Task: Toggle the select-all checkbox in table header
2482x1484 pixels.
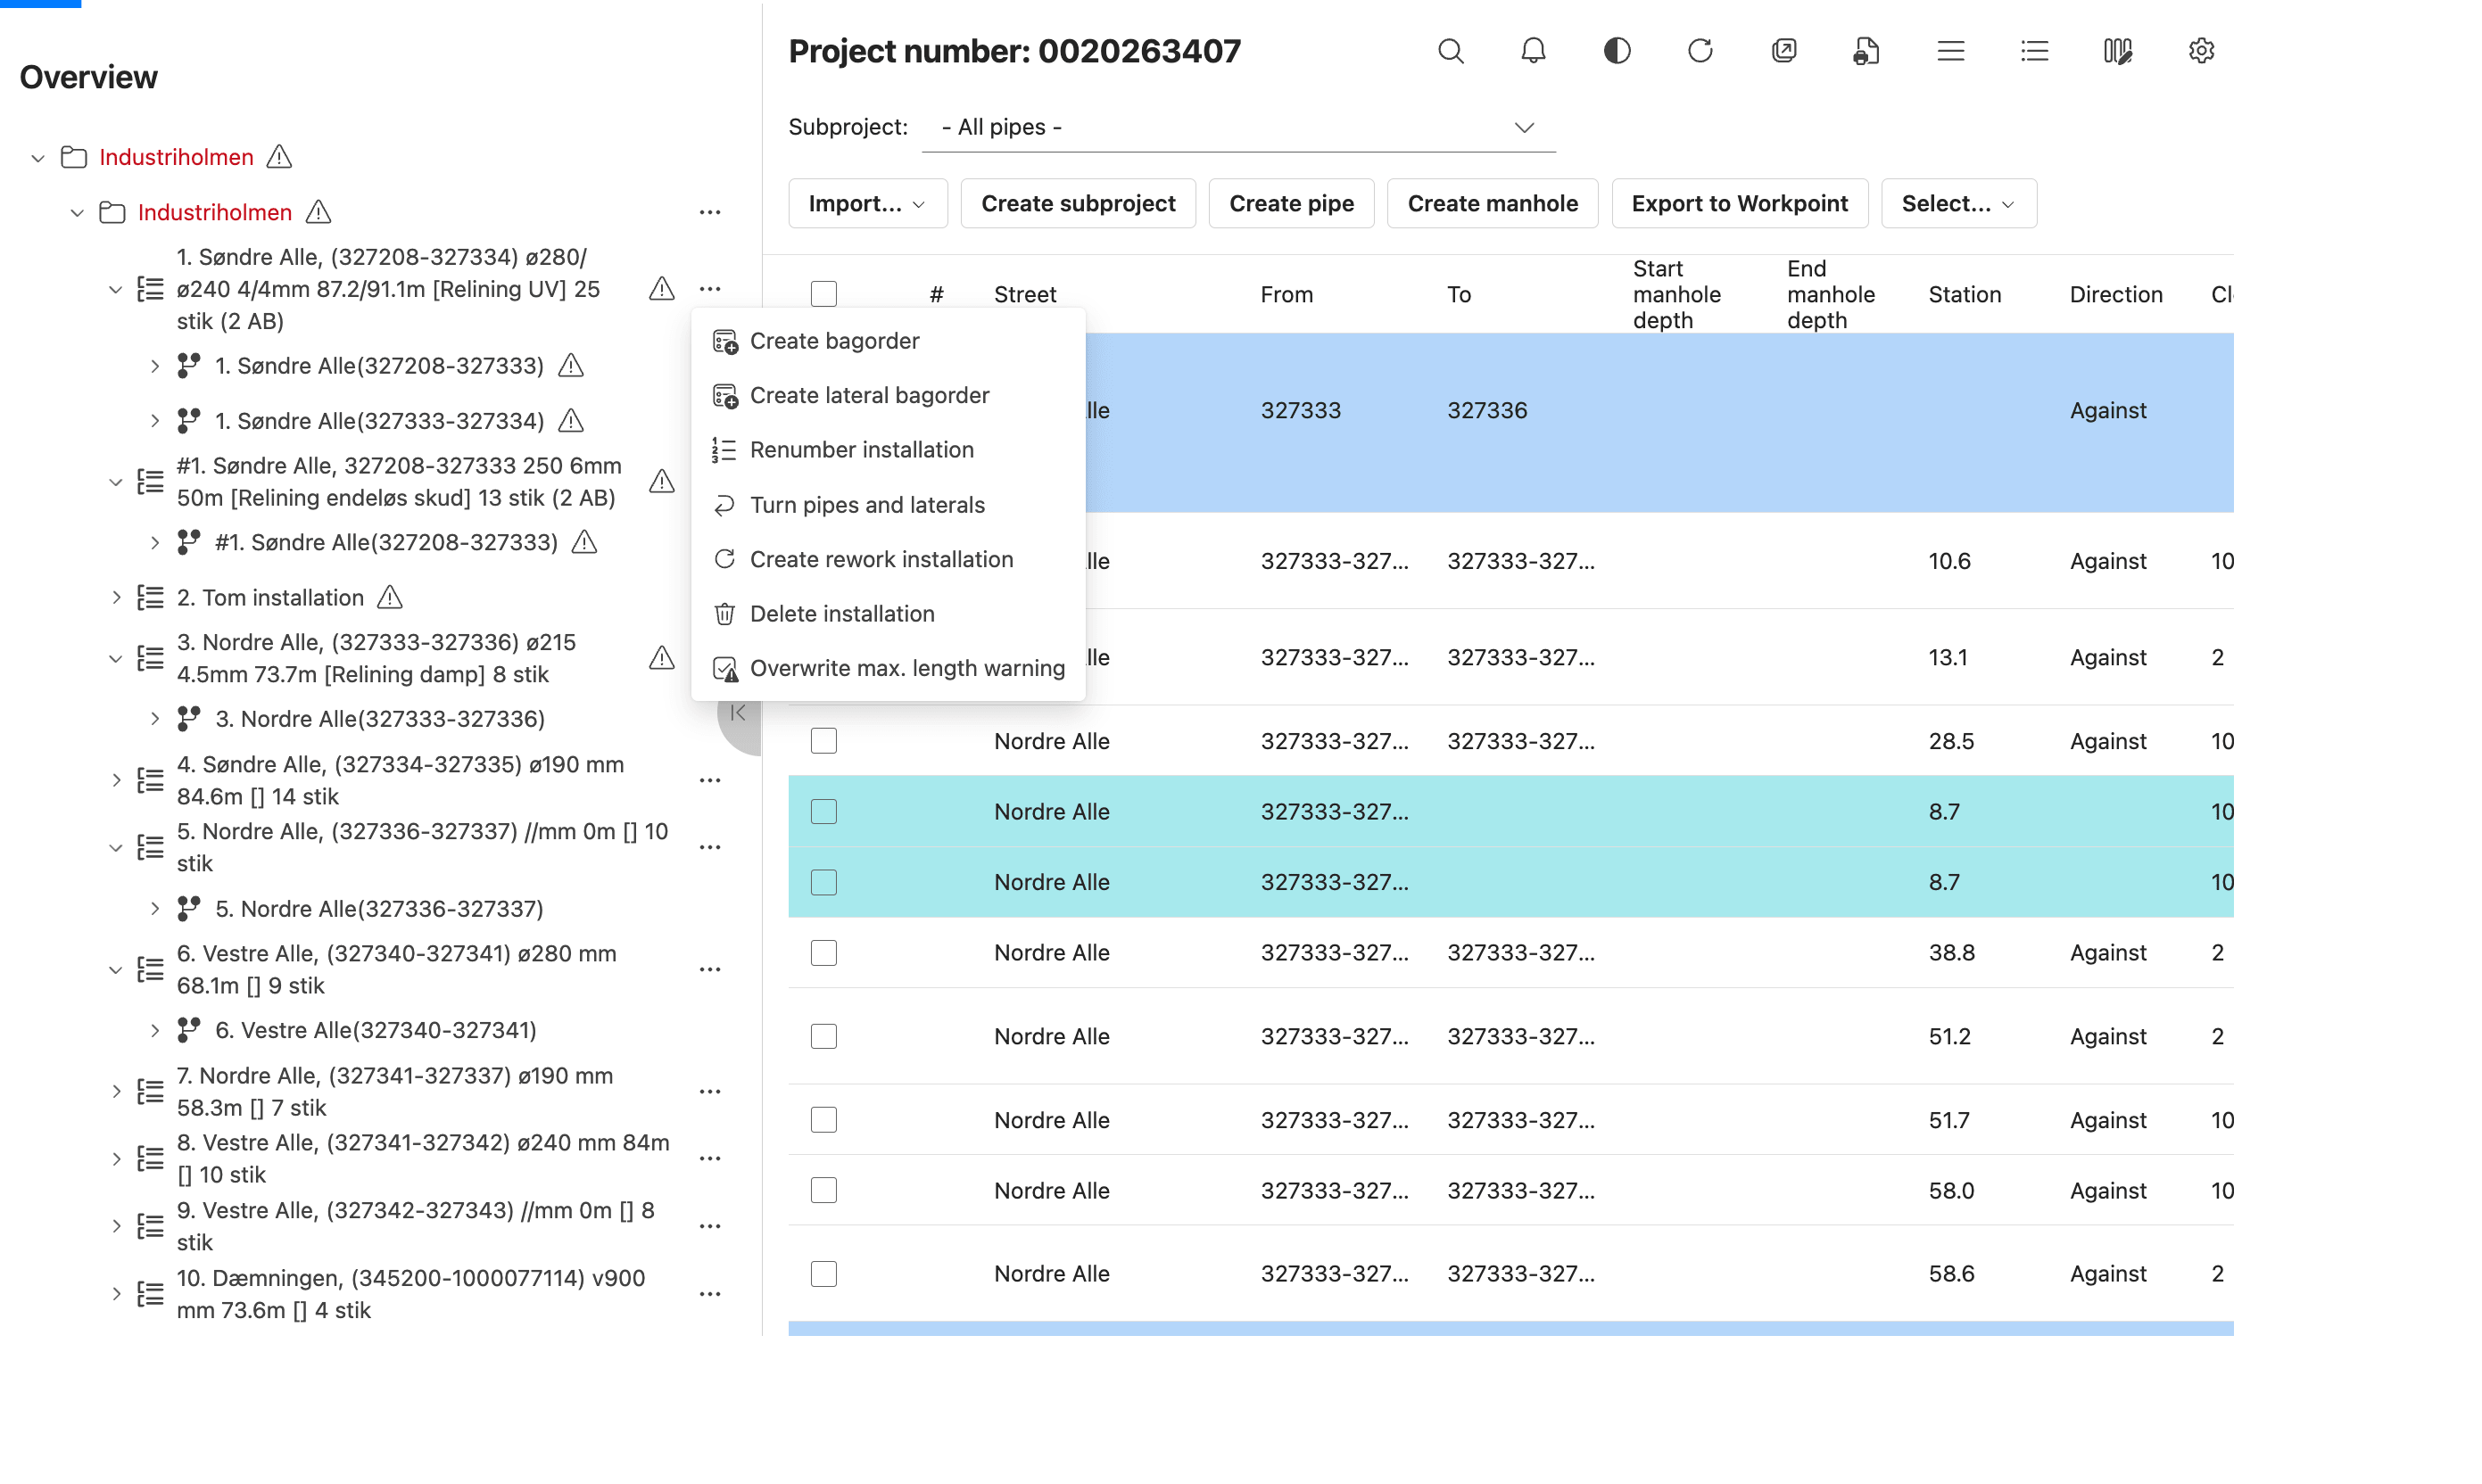Action: [x=823, y=294]
